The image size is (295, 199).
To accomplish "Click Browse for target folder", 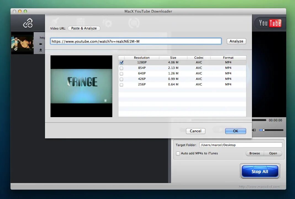I will [255, 153].
